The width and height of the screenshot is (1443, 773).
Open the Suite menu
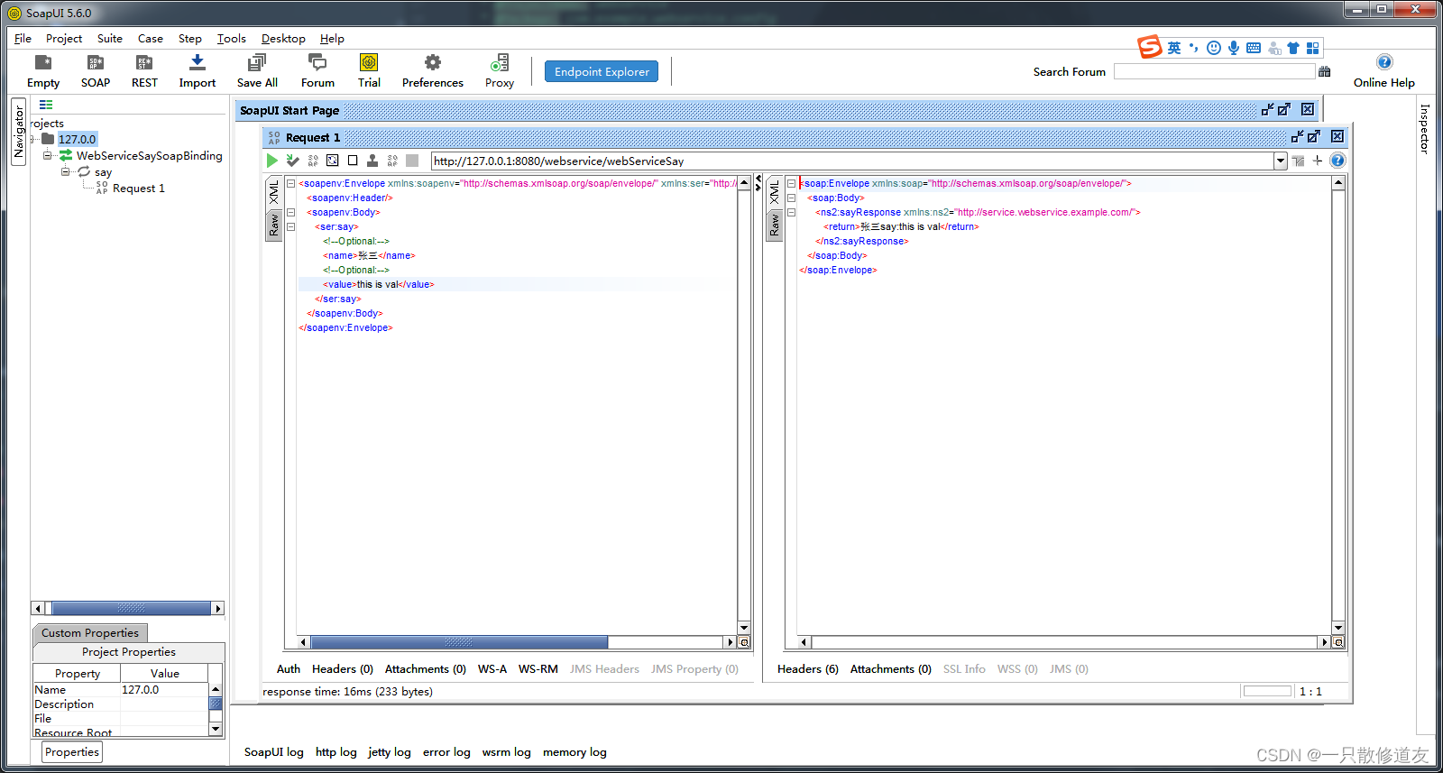pos(110,39)
